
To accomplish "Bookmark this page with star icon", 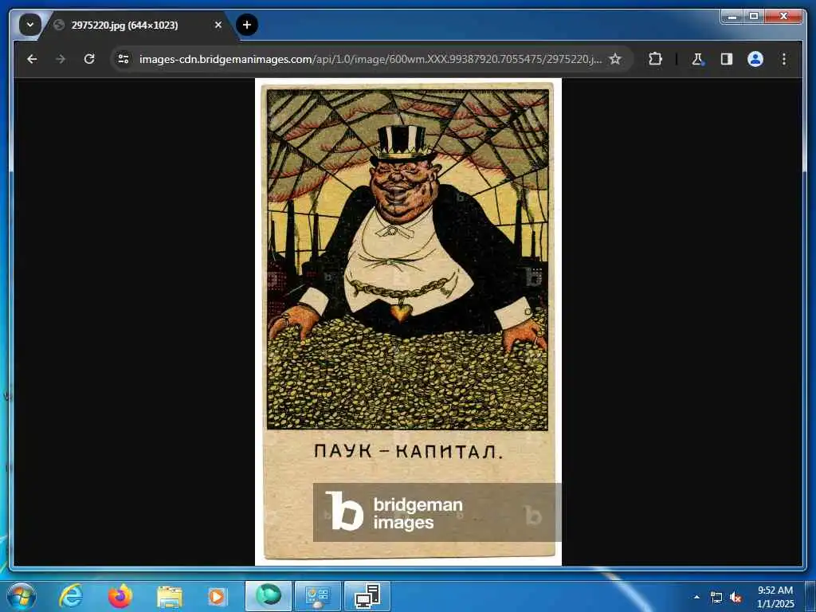I will pos(615,59).
